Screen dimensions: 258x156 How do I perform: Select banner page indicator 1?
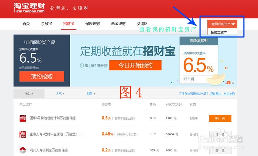pos(228,83)
